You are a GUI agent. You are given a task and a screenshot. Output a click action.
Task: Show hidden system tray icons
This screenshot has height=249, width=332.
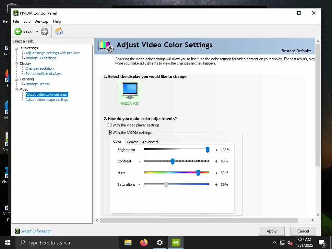click(274, 243)
